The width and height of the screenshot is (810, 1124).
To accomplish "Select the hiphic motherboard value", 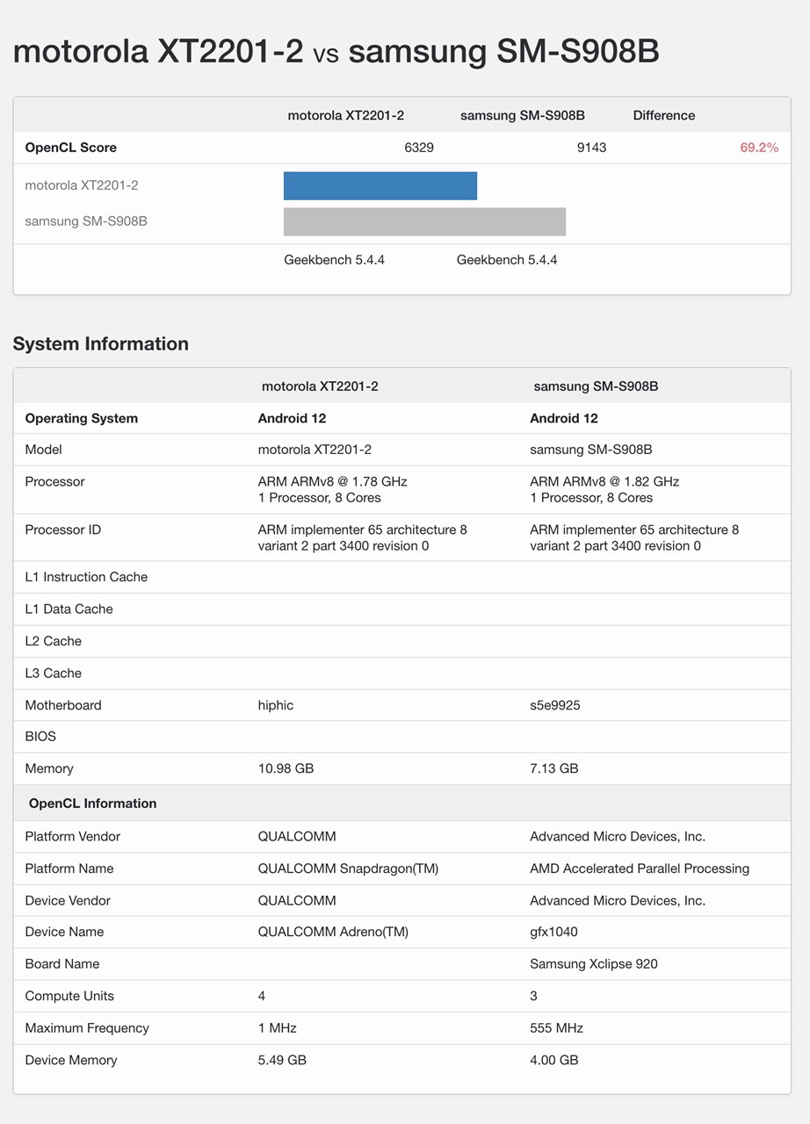I will tap(275, 705).
